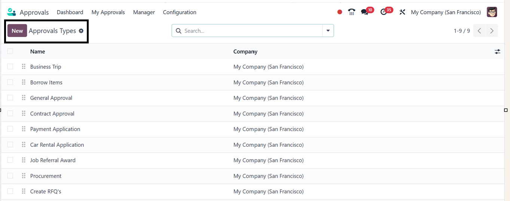
Task: Go to the next page arrow
Action: (x=492, y=31)
